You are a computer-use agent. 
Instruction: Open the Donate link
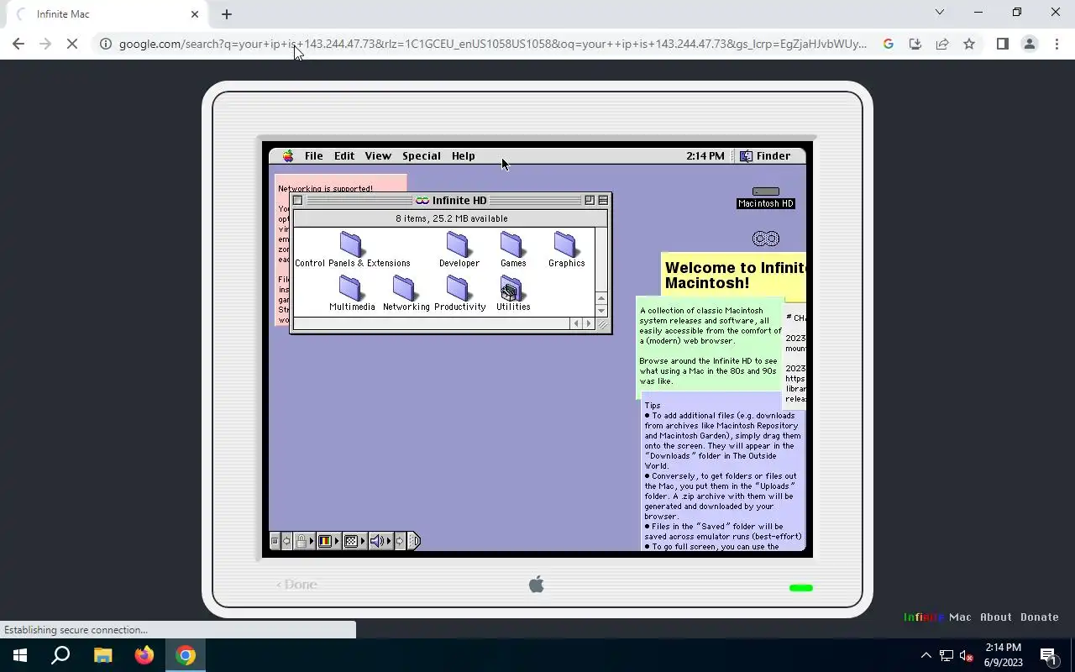coord(1039,617)
